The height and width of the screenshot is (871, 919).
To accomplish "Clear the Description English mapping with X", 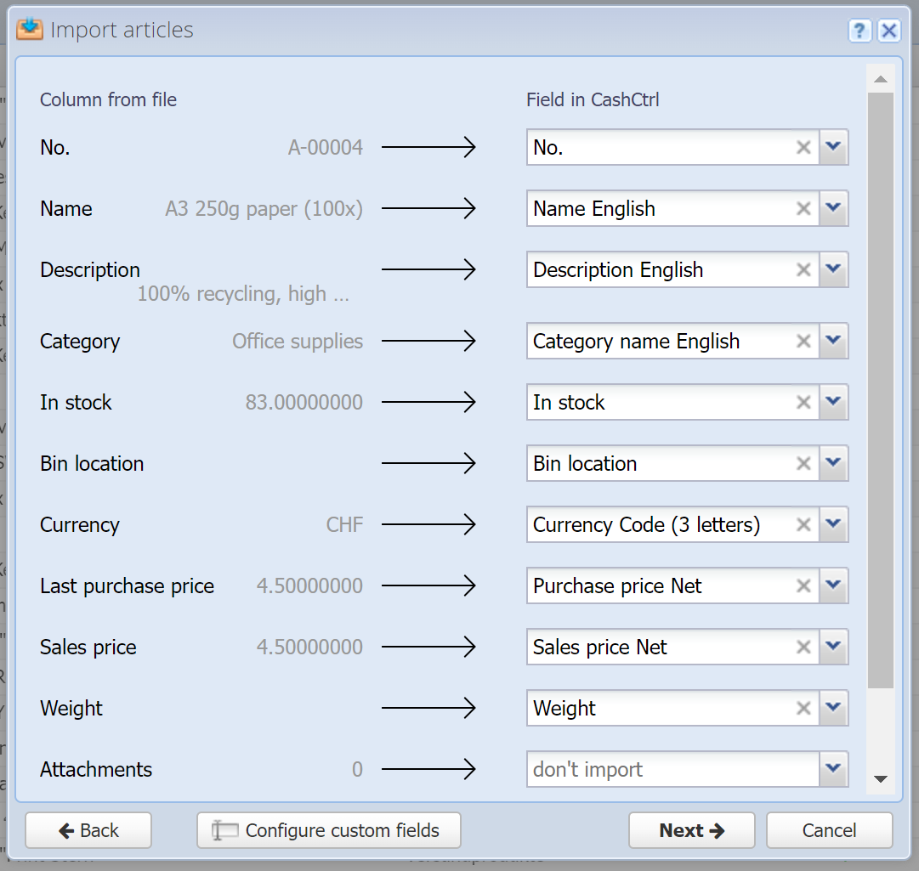I will (803, 270).
